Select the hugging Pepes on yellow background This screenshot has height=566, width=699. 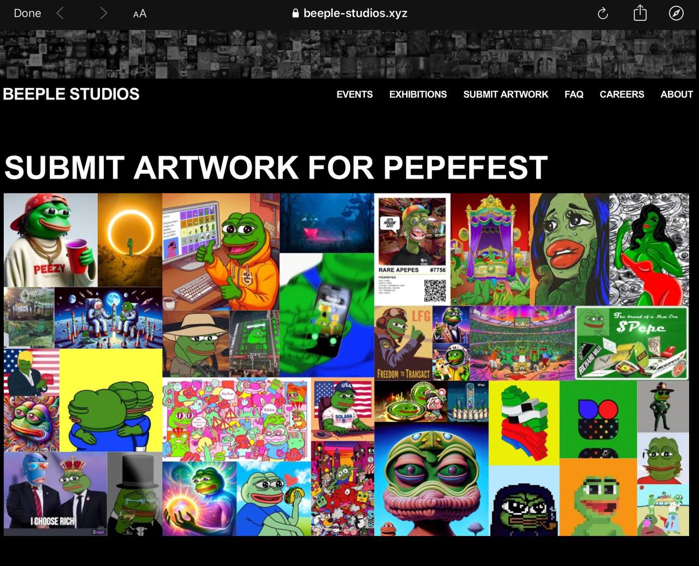(111, 400)
